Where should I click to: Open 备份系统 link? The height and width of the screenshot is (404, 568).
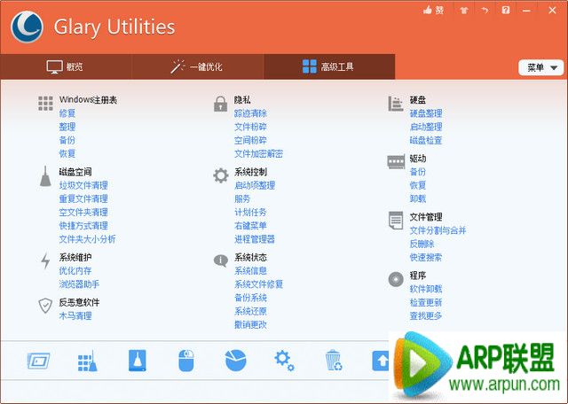coord(250,298)
